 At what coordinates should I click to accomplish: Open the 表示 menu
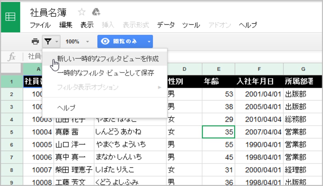(x=87, y=25)
